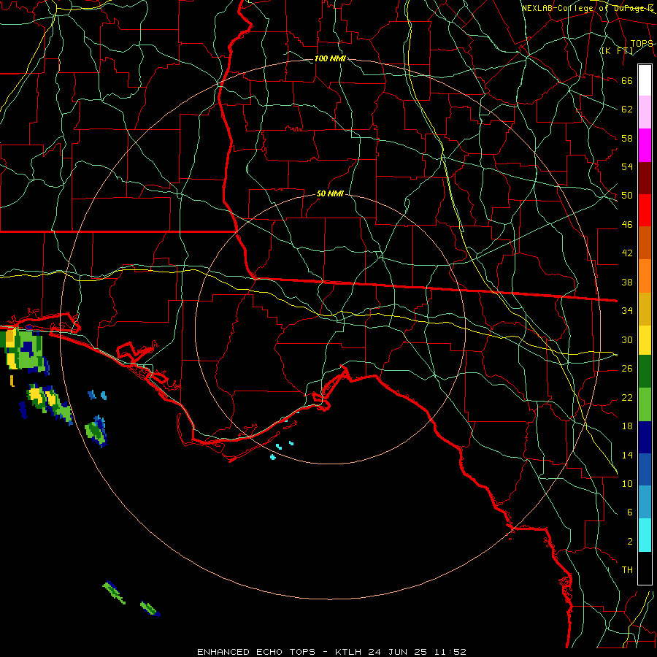Click the K FT units label
Viewport: 657px width, 657px height.
pos(617,50)
